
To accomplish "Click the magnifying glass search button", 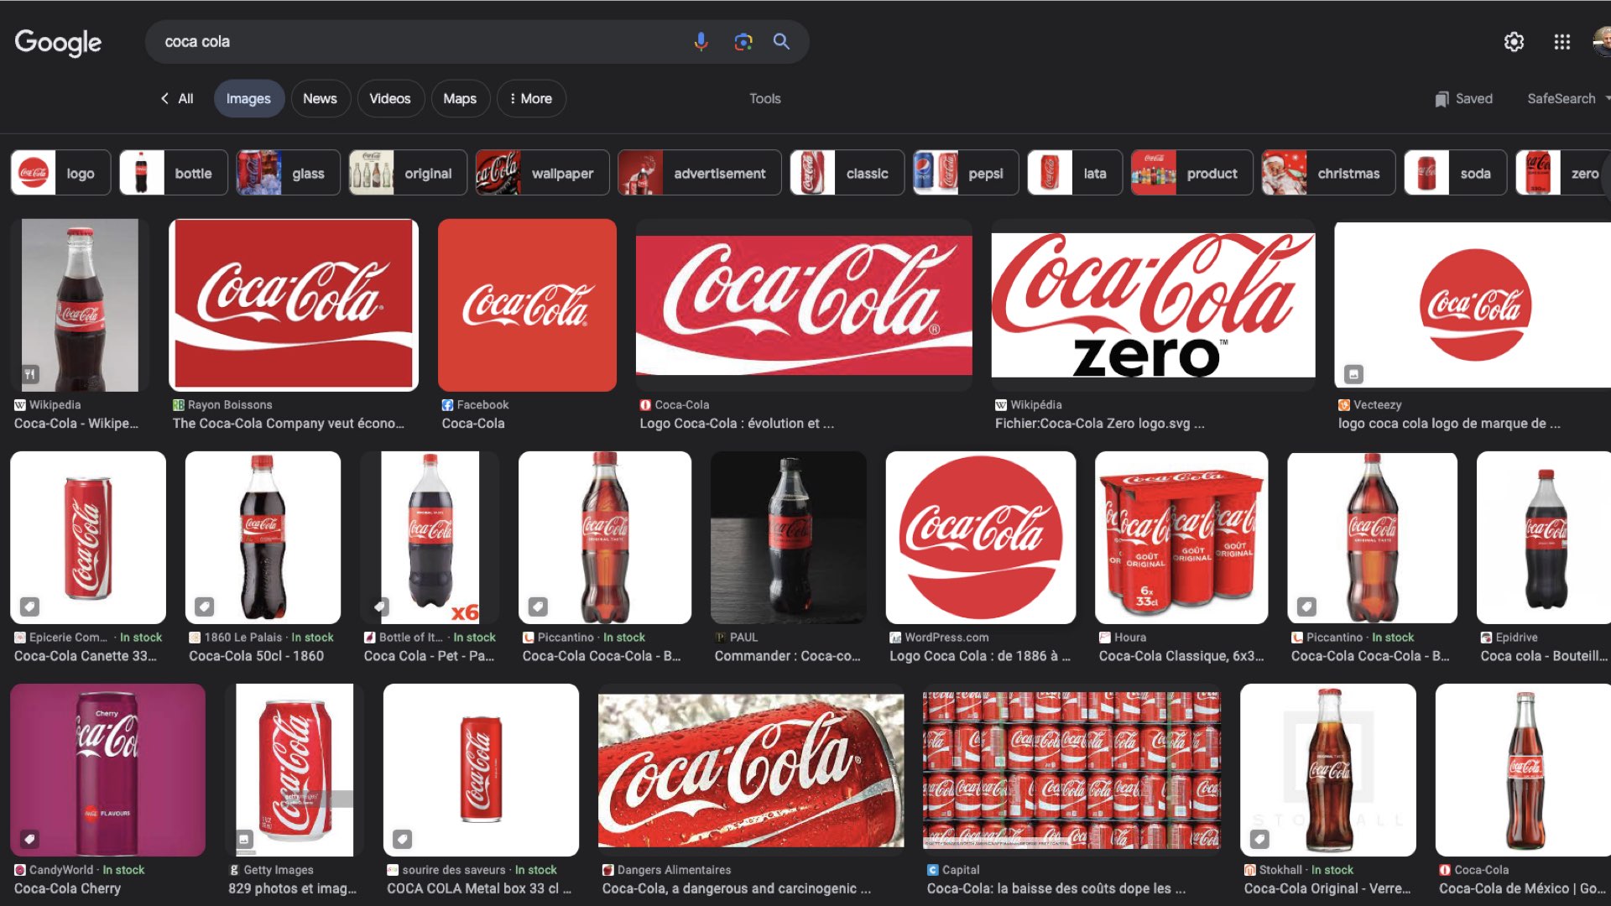I will point(781,42).
